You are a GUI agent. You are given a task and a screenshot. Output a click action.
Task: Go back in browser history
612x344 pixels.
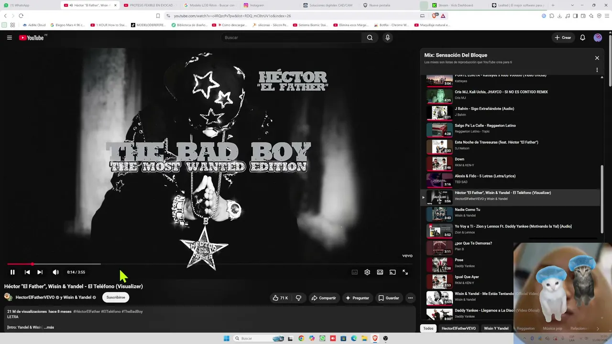(x=6, y=16)
